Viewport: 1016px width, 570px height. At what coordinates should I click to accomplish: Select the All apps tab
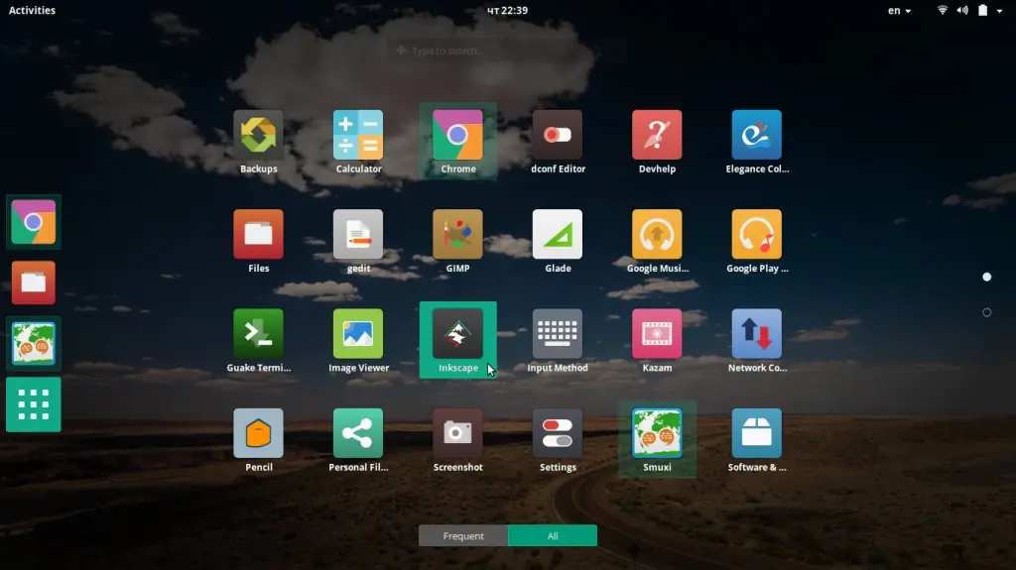553,535
